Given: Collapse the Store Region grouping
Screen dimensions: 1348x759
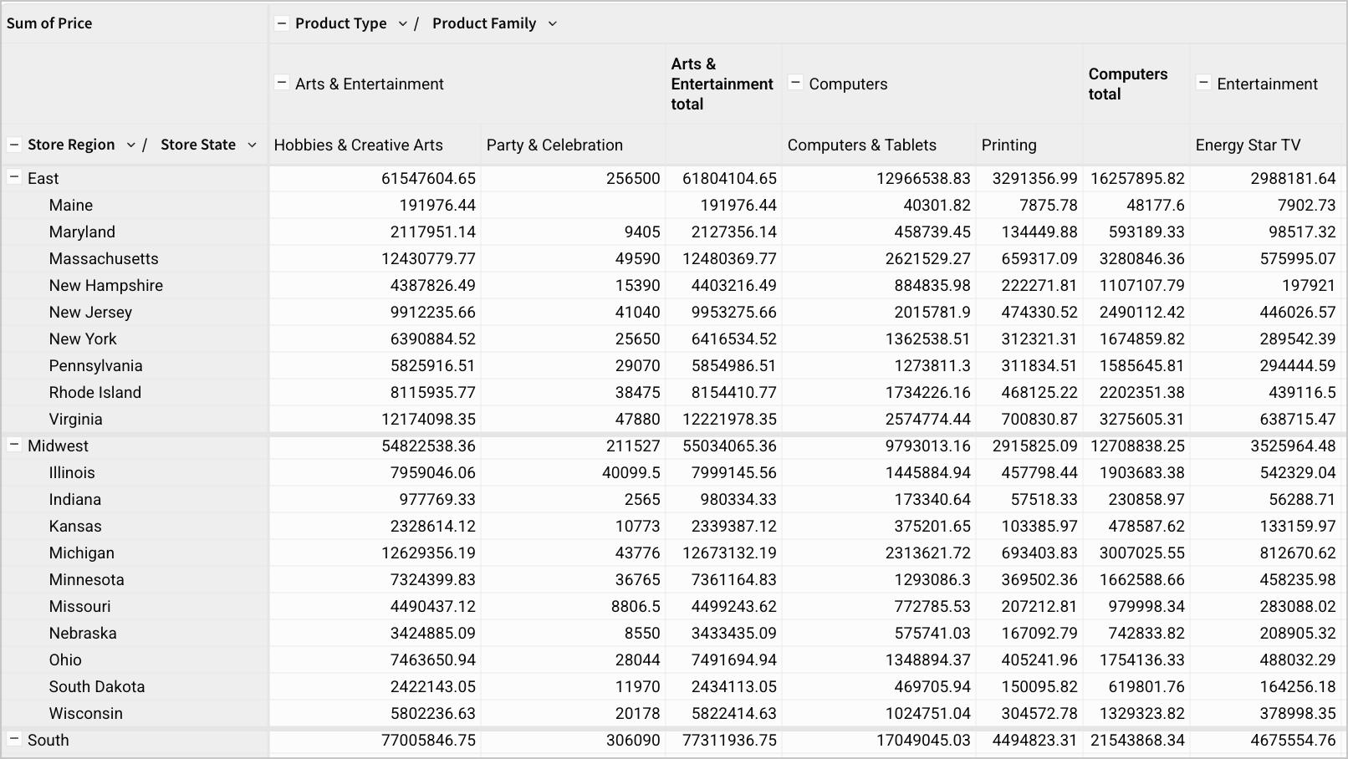Looking at the screenshot, I should point(13,144).
